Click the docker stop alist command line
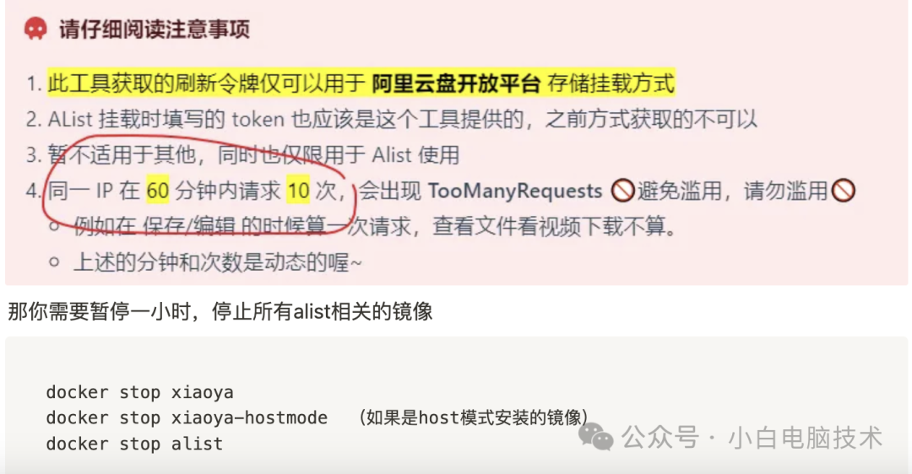 click(x=134, y=444)
